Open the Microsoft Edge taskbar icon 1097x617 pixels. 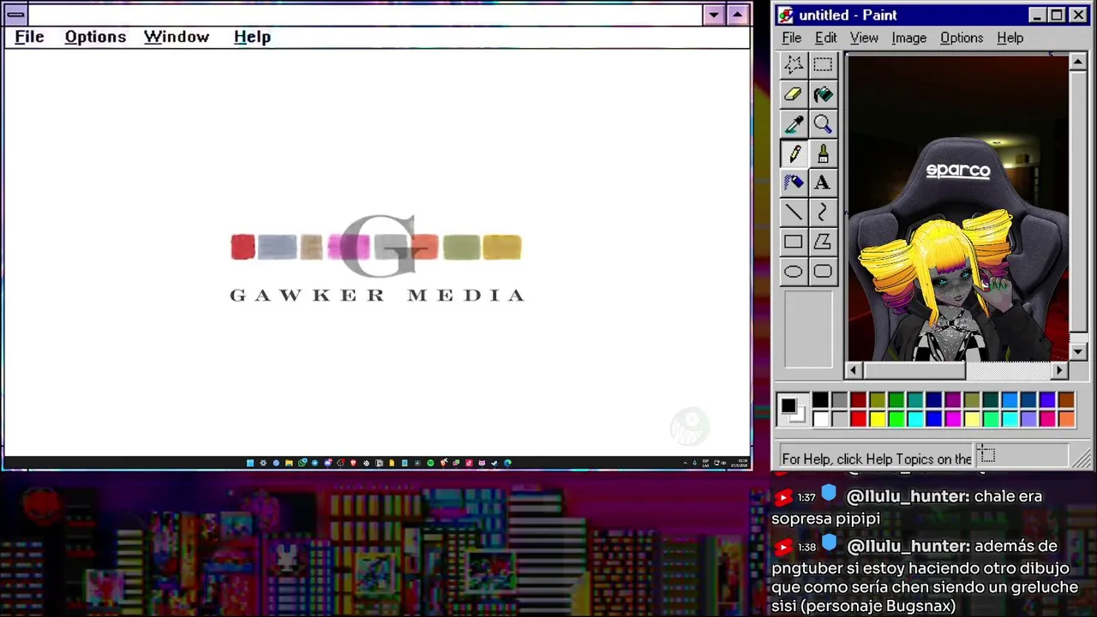point(507,463)
